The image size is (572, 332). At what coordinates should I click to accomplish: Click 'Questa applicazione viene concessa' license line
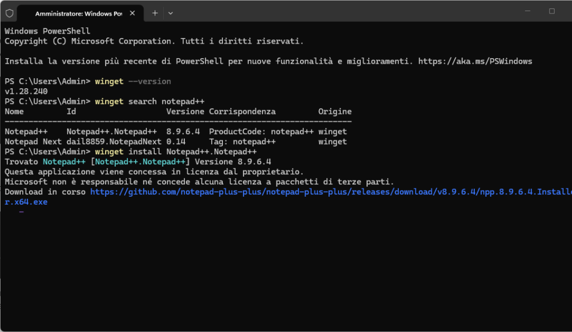tap(154, 172)
